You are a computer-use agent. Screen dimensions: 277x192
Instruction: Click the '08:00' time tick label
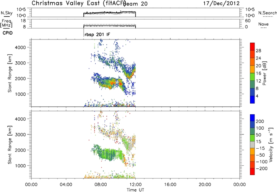coord(101,185)
